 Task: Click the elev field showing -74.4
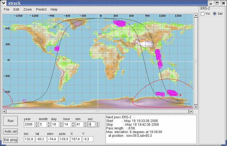[52, 139]
